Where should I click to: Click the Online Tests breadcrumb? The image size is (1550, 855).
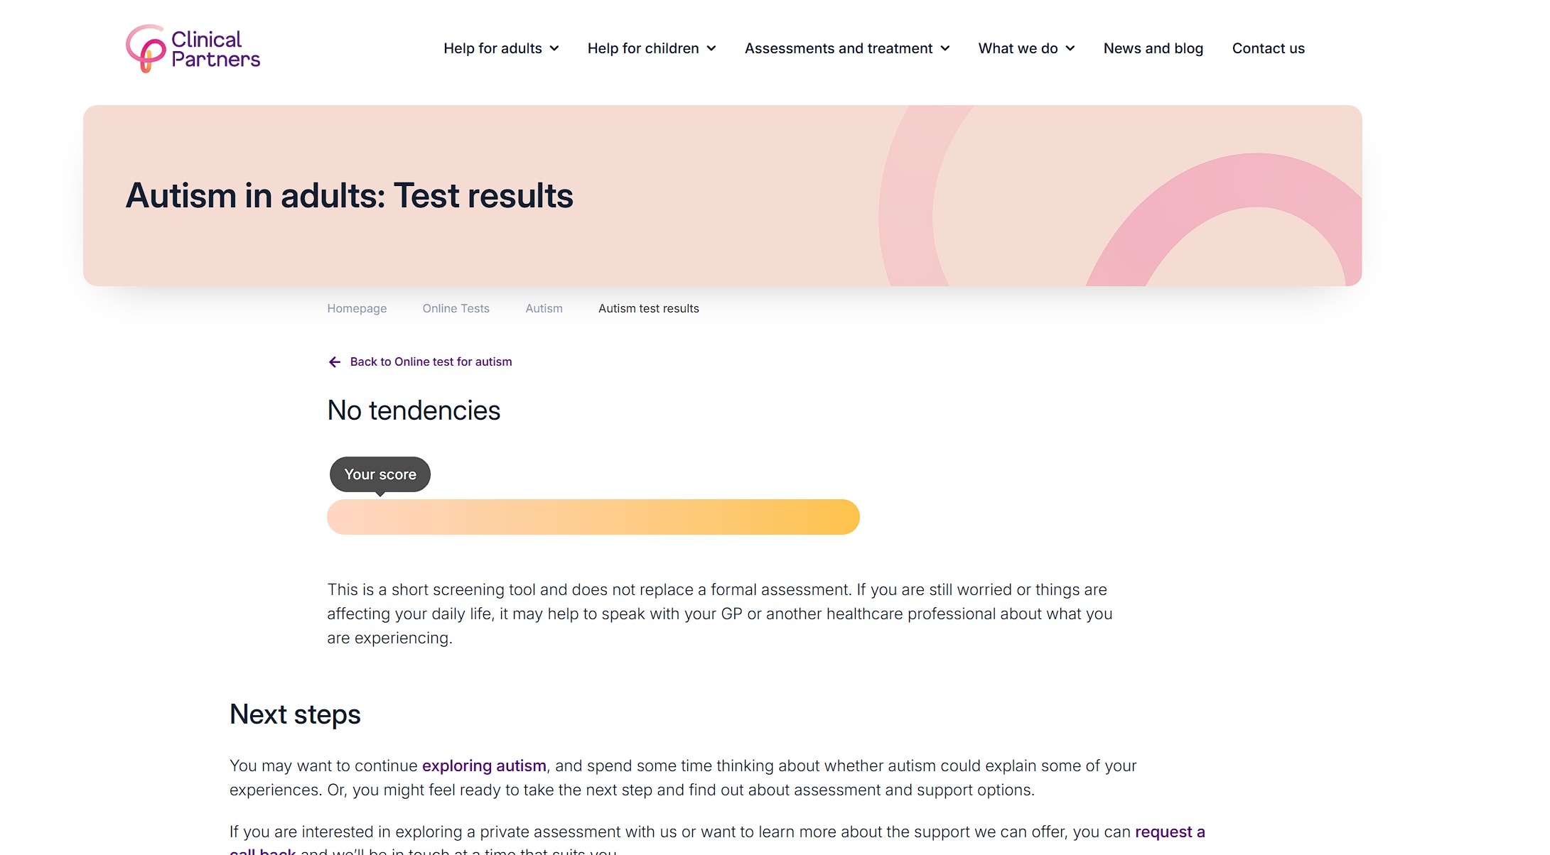click(456, 308)
